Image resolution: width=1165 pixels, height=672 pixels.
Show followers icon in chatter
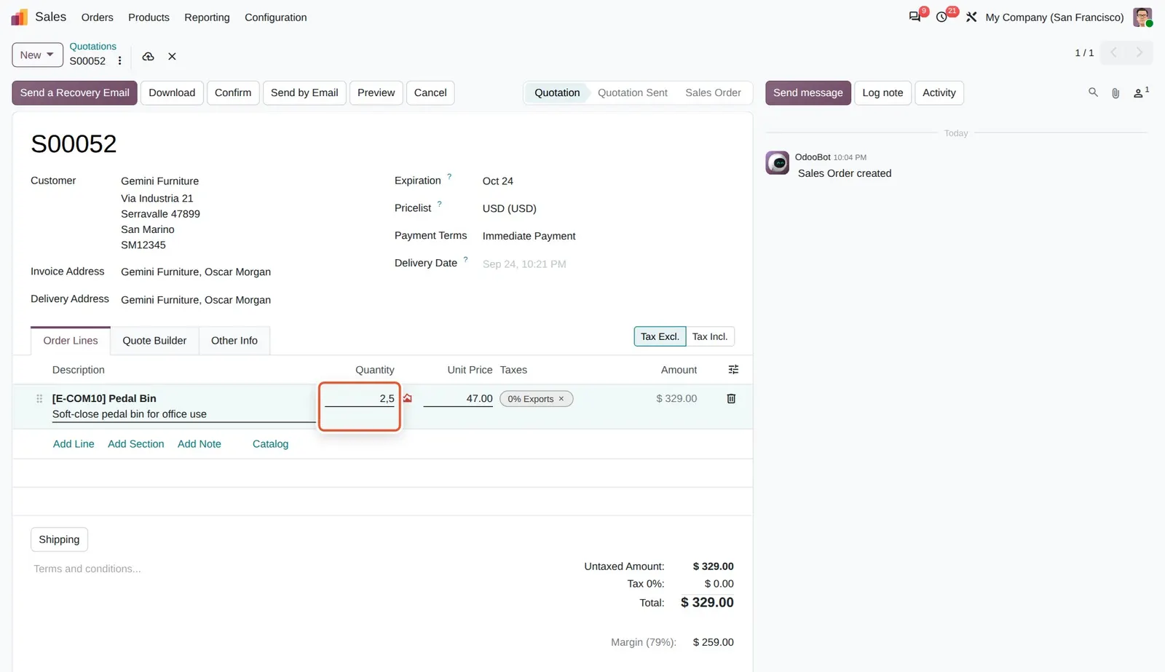[1141, 92]
